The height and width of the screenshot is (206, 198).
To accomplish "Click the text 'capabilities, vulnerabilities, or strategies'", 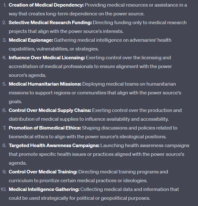I will [x=53, y=49].
